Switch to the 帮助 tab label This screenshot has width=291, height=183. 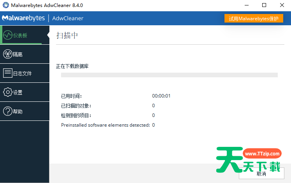(18, 112)
